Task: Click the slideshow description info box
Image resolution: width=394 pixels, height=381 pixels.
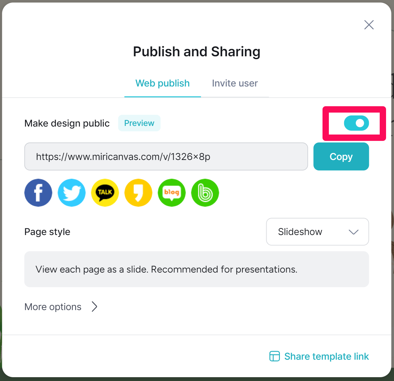Action: [x=197, y=269]
